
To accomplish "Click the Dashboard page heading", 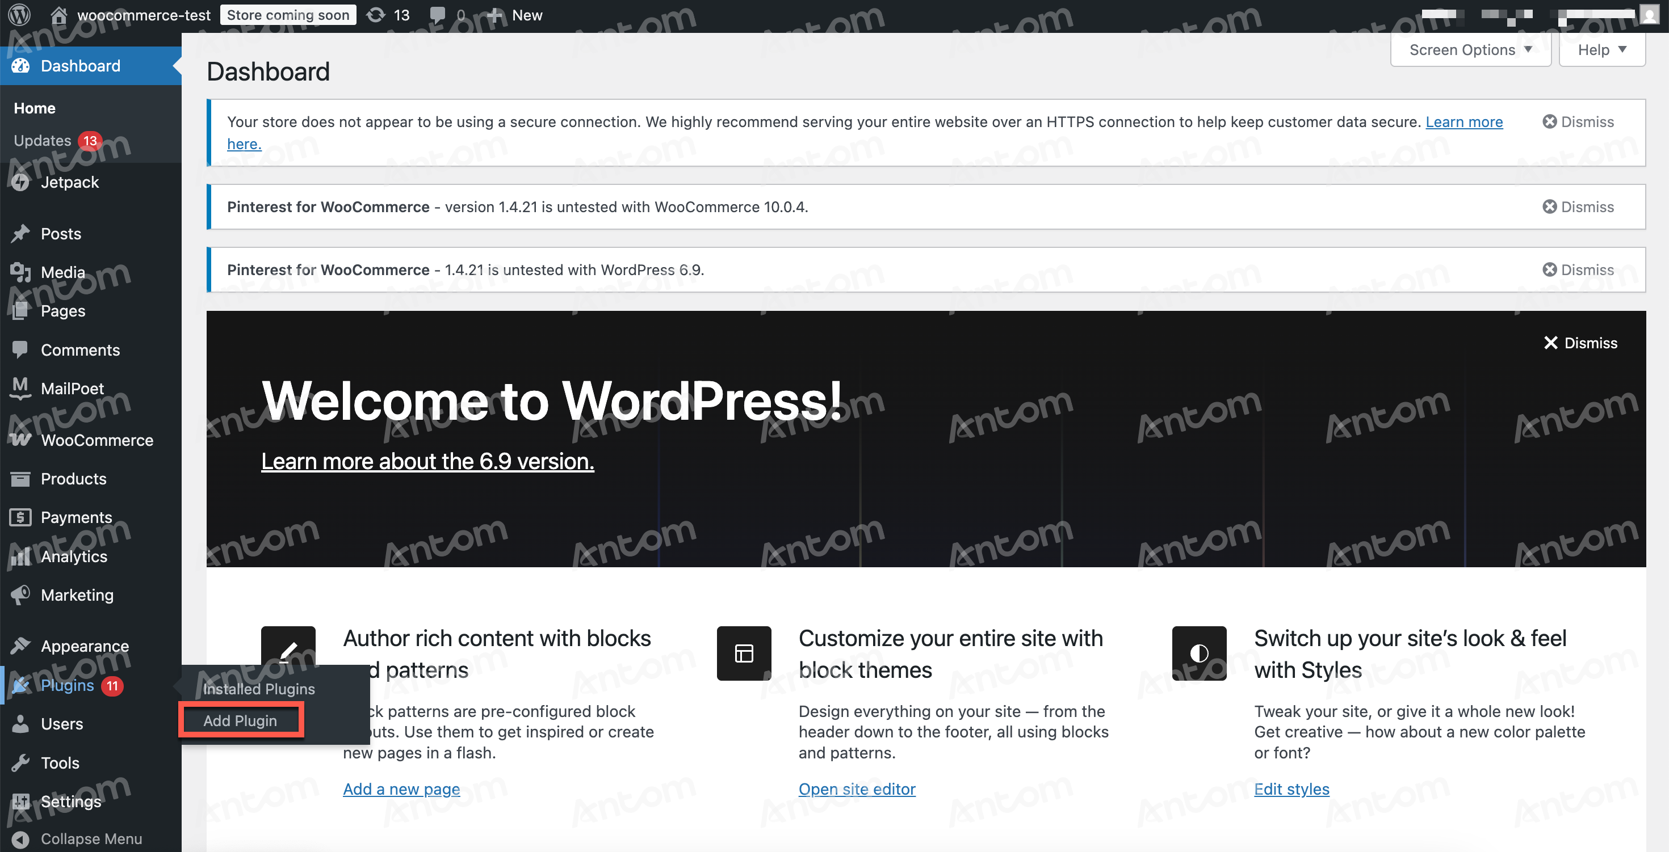I will tap(268, 72).
